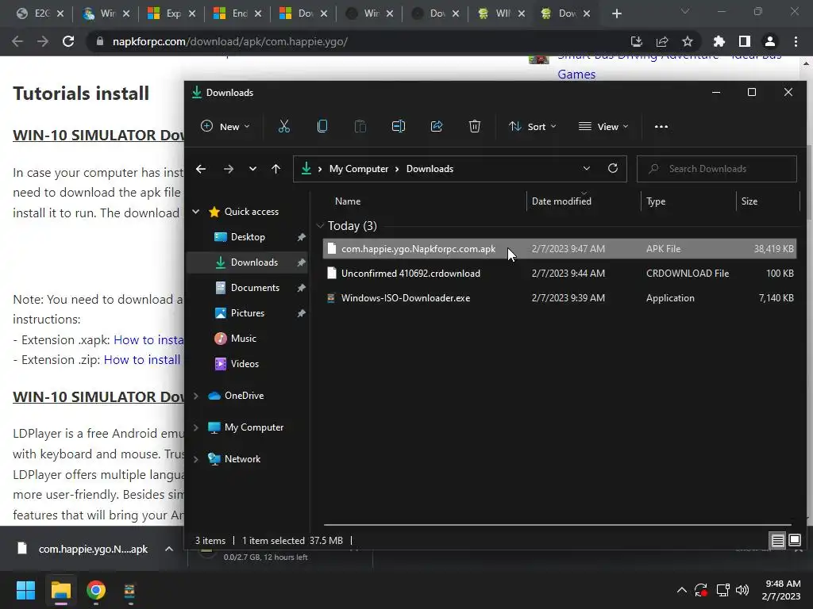Select Desktop in Quick access

pyautogui.click(x=248, y=236)
